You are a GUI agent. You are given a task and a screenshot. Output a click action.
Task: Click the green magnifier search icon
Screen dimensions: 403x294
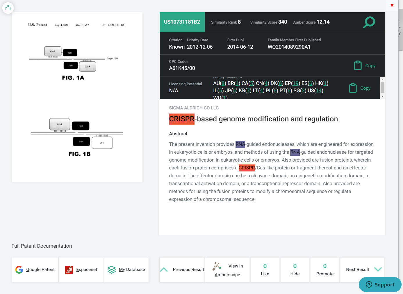coord(369,22)
